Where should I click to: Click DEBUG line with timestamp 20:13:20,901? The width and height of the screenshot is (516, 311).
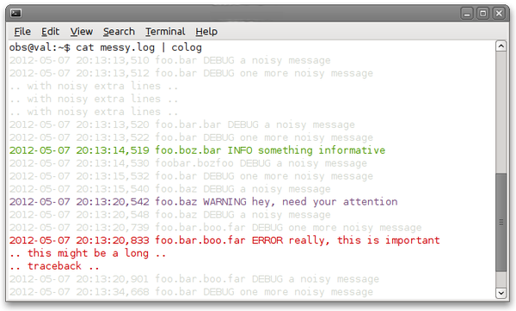[194, 278]
